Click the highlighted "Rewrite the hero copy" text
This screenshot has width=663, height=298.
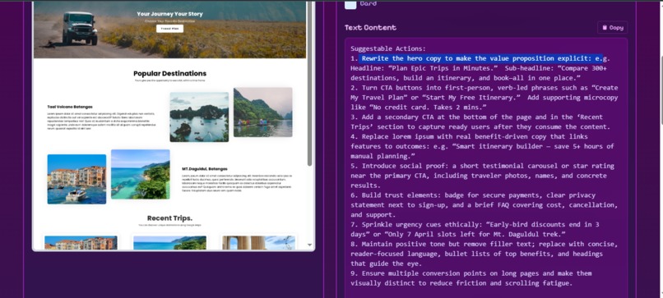[480, 58]
